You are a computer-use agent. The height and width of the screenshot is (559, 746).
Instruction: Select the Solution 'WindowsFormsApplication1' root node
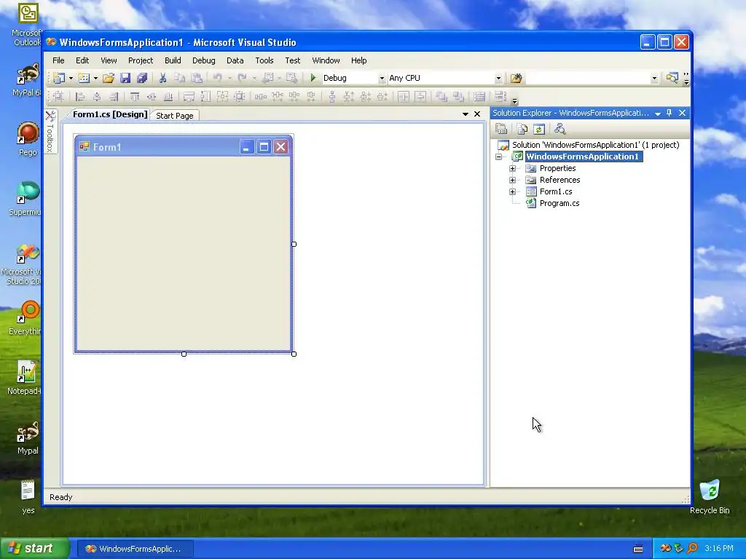(595, 145)
